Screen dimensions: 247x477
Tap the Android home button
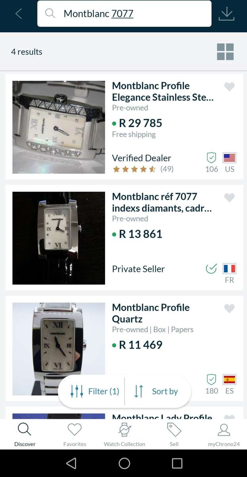click(124, 463)
